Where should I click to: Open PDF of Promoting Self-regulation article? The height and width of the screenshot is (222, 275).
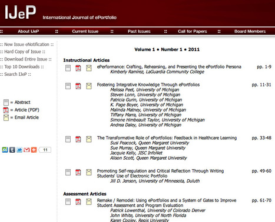(x=78, y=172)
